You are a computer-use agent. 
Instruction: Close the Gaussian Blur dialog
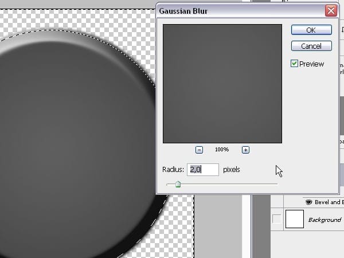(330, 10)
